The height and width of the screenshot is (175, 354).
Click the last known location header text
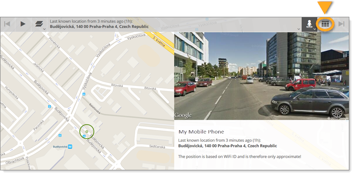tap(91, 21)
